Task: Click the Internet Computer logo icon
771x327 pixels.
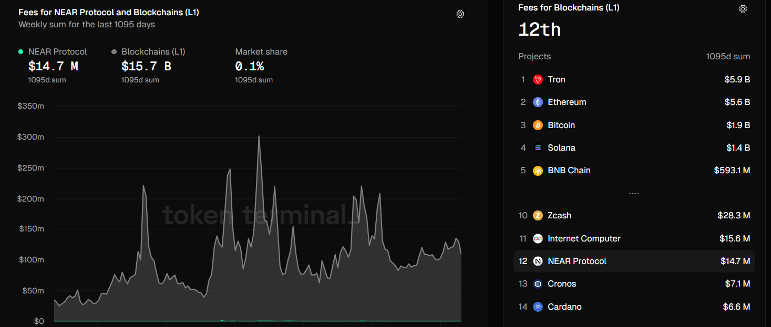Action: 538,239
